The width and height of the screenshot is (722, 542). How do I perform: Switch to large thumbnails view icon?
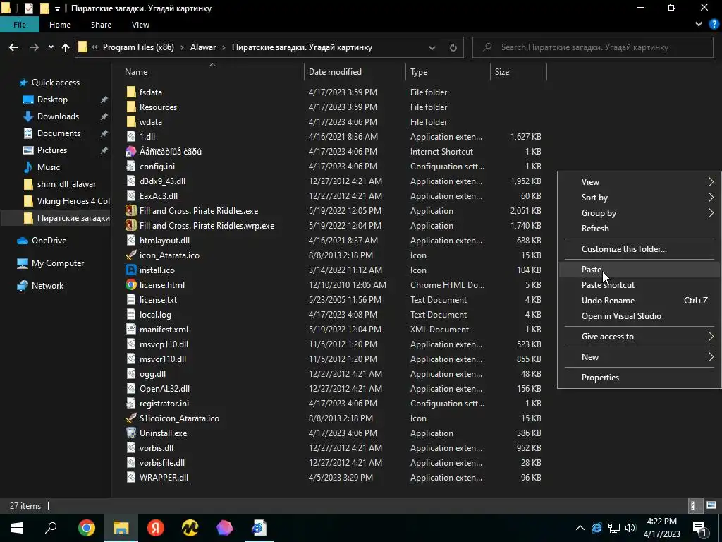pyautogui.click(x=711, y=505)
